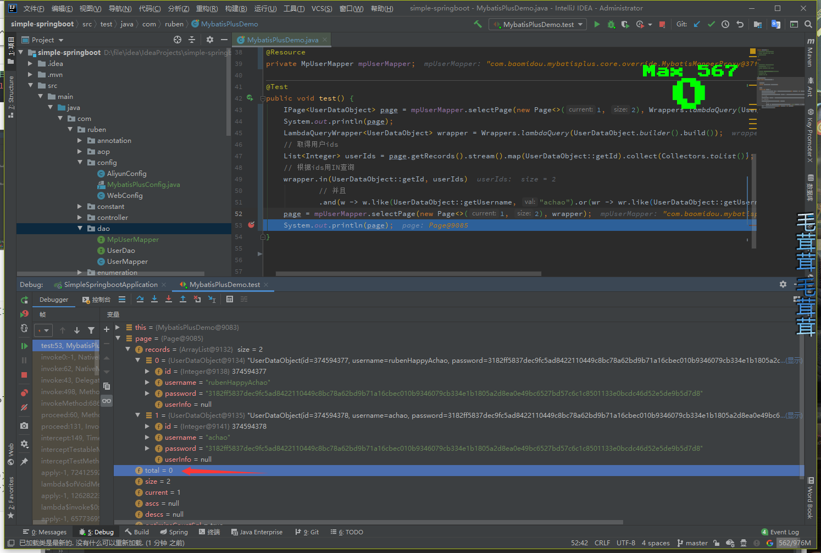Open Event Log in status bar

pyautogui.click(x=780, y=532)
